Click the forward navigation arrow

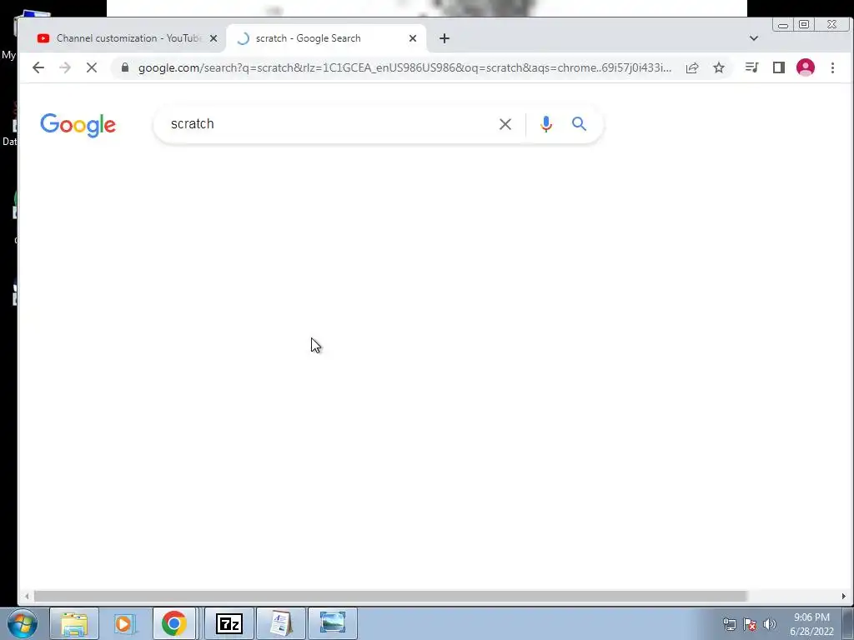tap(65, 67)
